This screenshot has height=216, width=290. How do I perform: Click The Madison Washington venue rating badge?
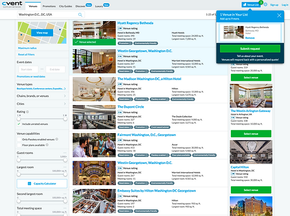click(120, 84)
